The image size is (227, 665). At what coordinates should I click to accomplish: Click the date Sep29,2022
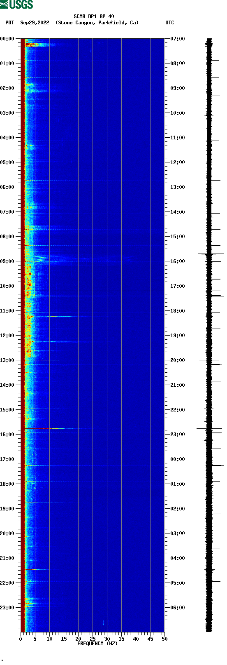click(x=35, y=23)
